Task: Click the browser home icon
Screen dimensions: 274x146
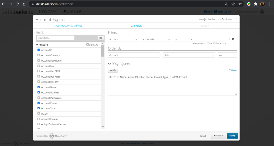Action: click(24, 4)
